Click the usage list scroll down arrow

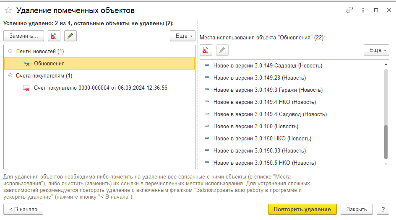pos(386,164)
